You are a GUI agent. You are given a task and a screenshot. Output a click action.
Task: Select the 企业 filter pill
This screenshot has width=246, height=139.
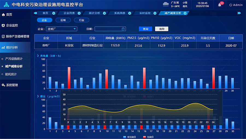pyautogui.click(x=44, y=20)
